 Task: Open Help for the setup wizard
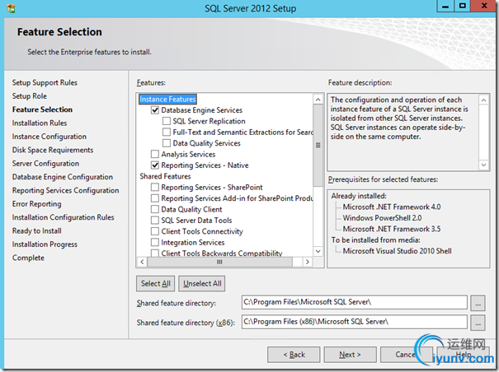pyautogui.click(x=463, y=355)
